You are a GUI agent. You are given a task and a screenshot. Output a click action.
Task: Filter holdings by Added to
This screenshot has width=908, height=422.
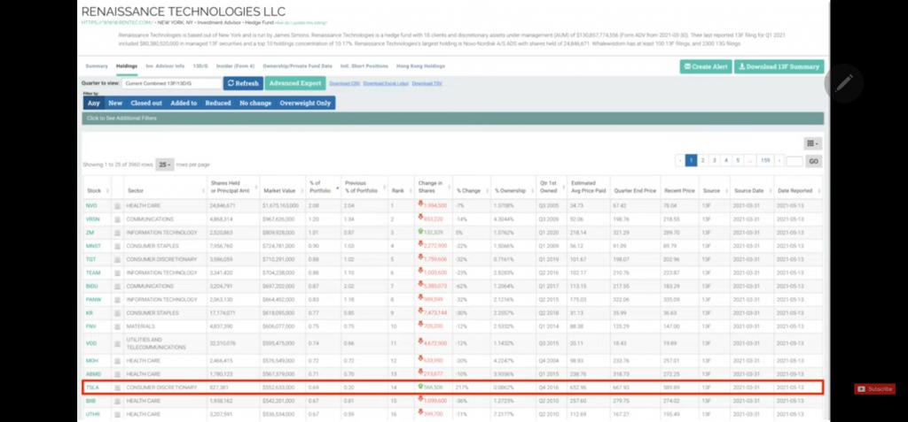pos(184,103)
